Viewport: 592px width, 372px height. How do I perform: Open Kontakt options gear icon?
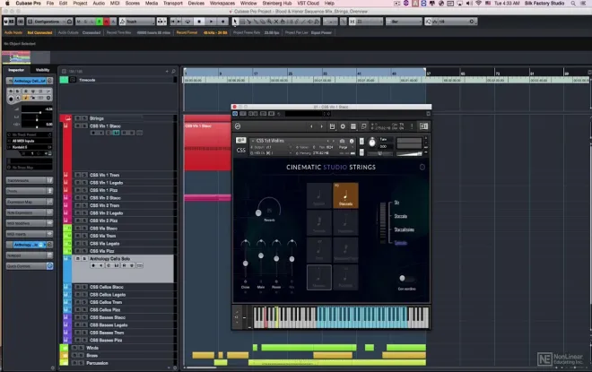tap(343, 126)
